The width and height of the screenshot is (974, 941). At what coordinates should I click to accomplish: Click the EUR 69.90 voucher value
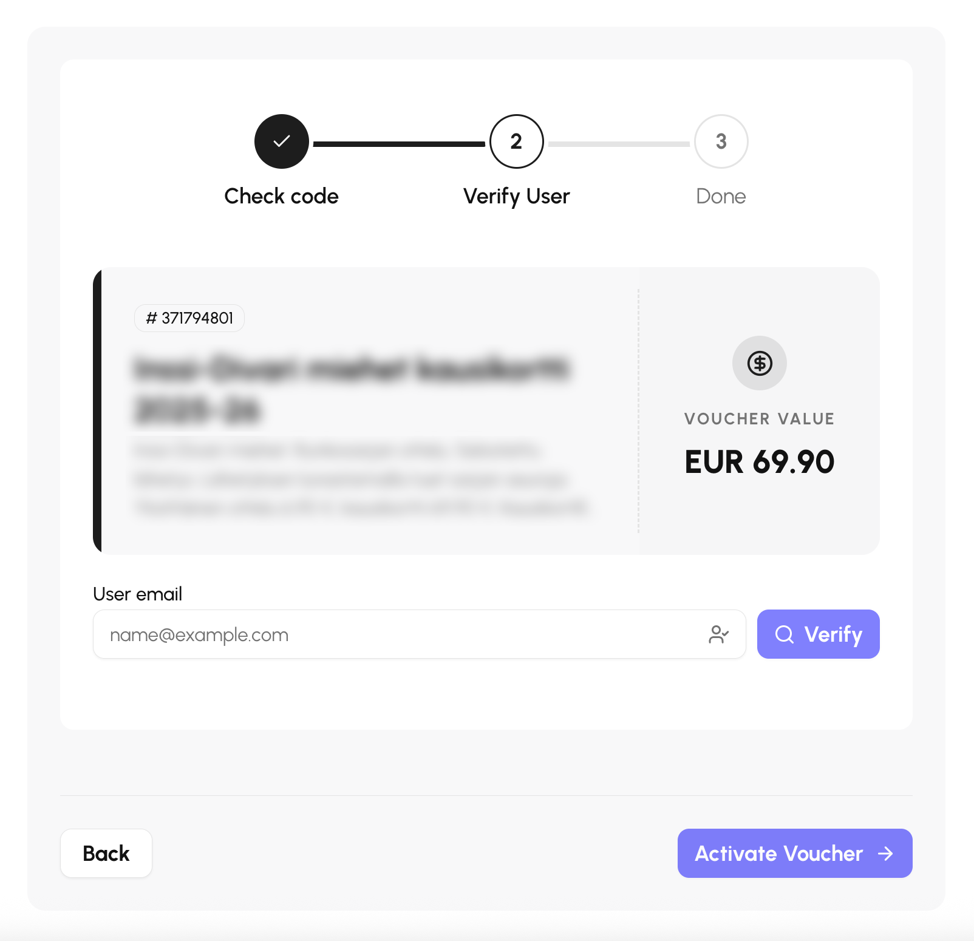760,462
